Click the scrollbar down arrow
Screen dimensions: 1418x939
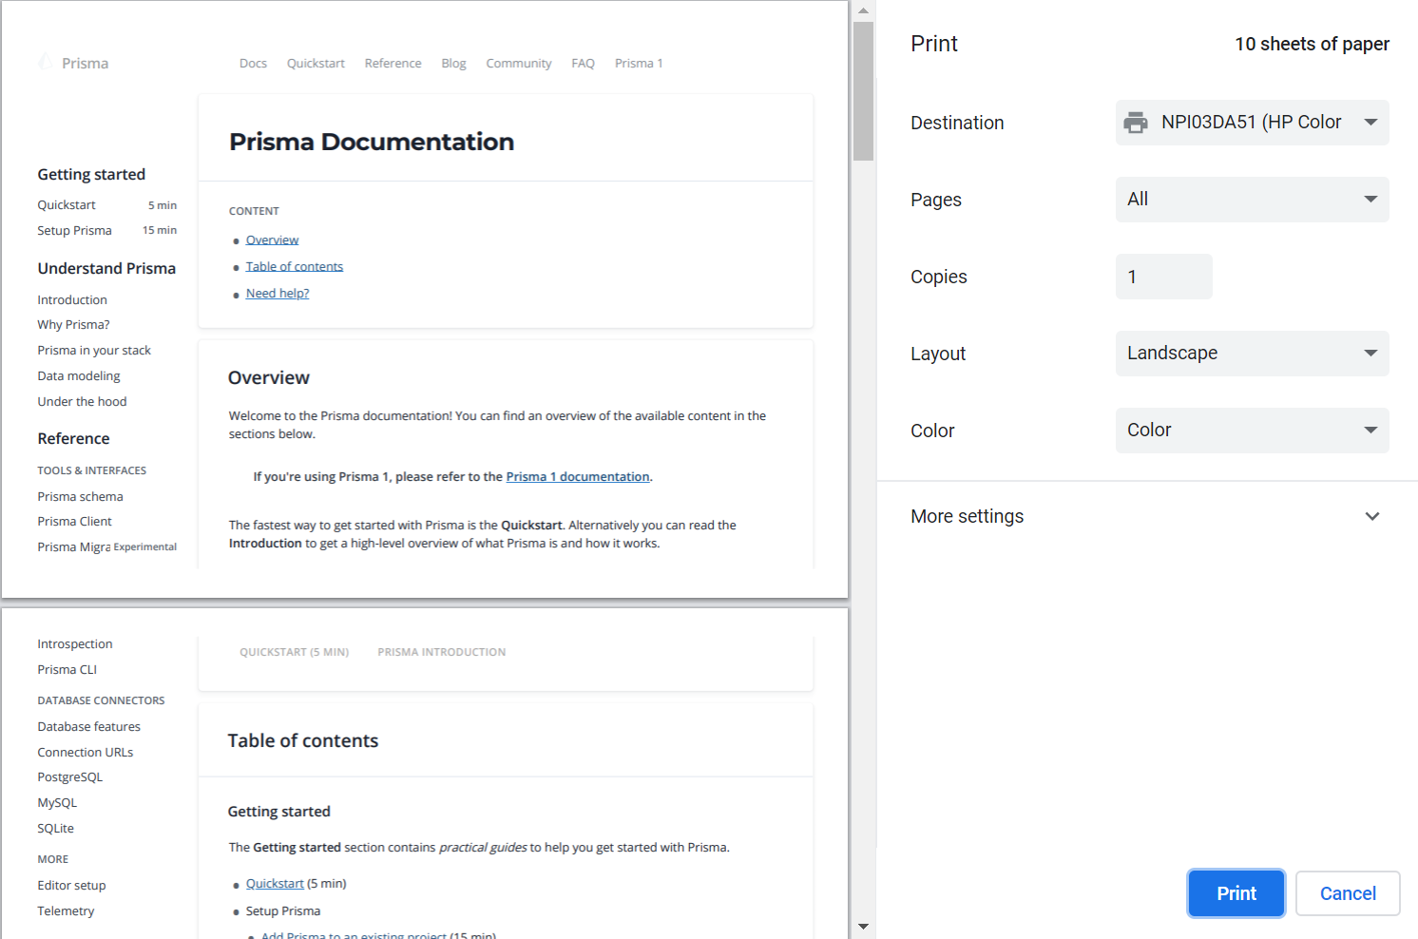[863, 926]
